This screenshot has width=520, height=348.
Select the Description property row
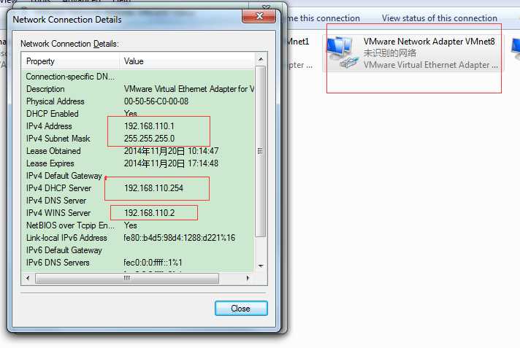[137, 89]
